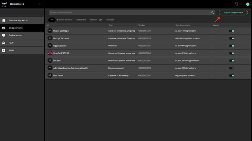Open Робочі місця in the sidebar
The image size is (252, 141).
[22, 35]
